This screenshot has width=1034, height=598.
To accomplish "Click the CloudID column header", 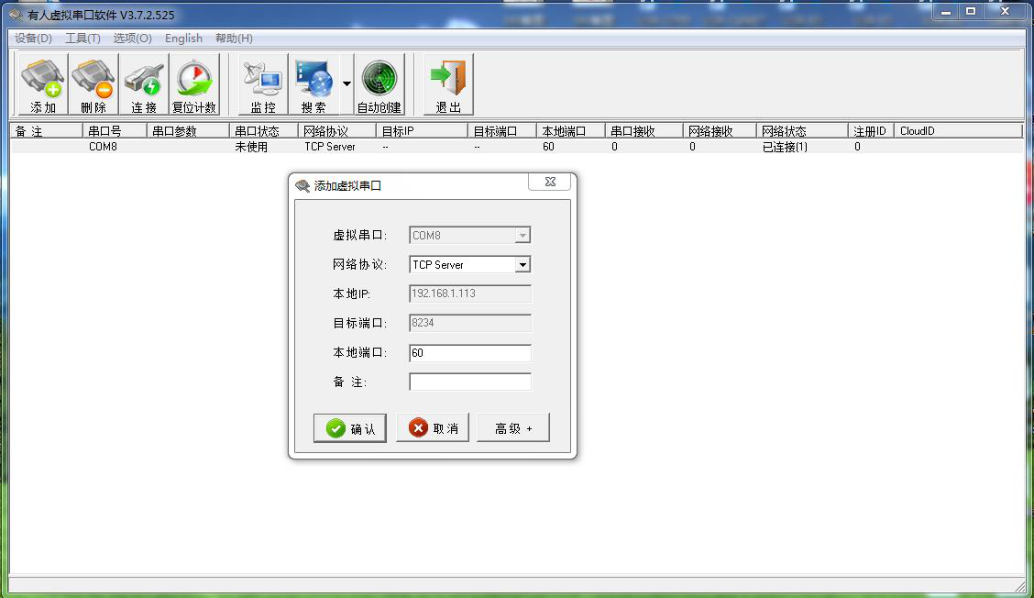I will coord(958,130).
